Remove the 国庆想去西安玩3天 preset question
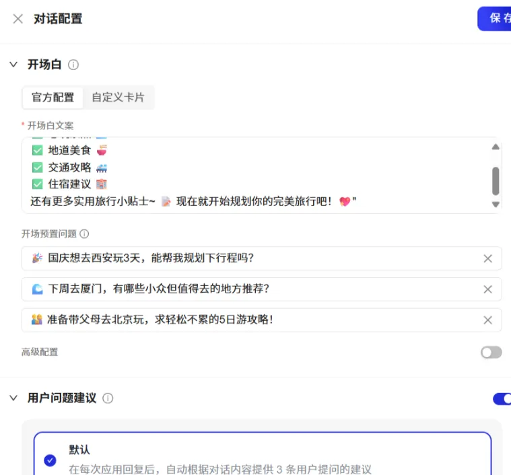The image size is (511, 475). [488, 258]
